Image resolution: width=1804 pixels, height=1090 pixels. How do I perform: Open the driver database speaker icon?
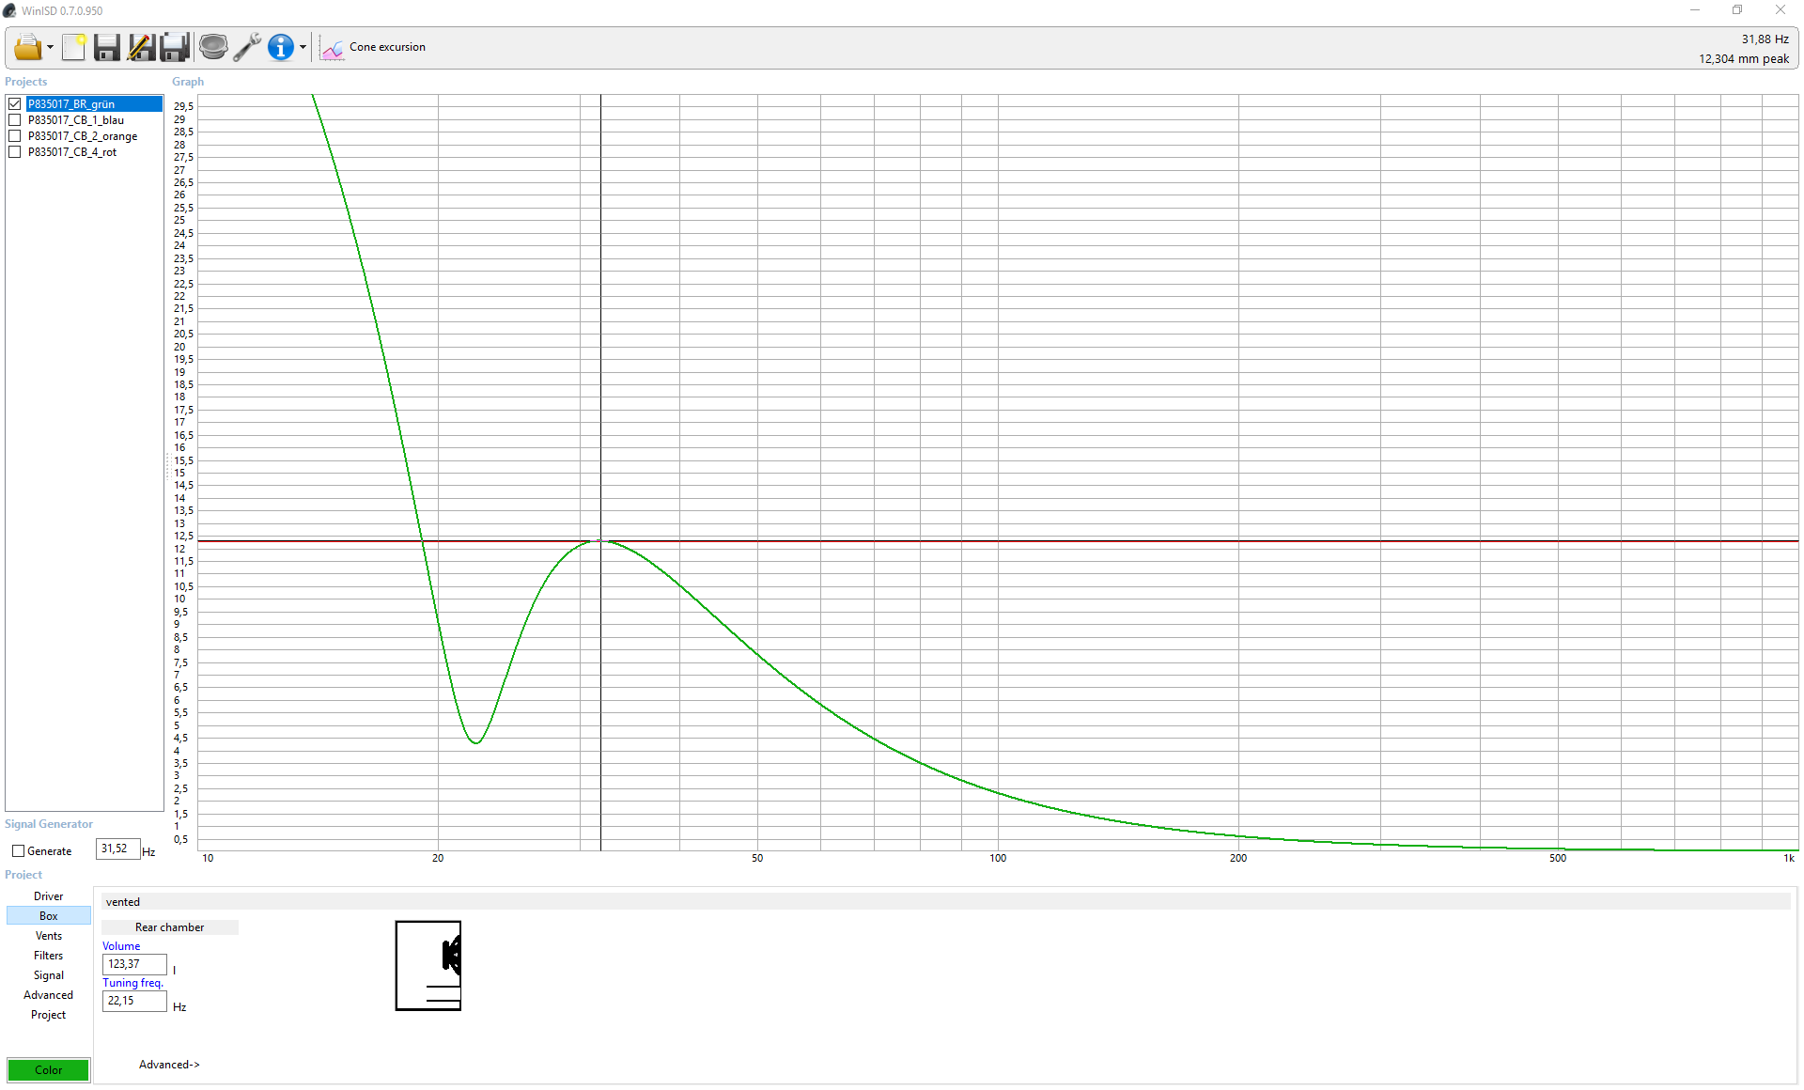pos(213,47)
